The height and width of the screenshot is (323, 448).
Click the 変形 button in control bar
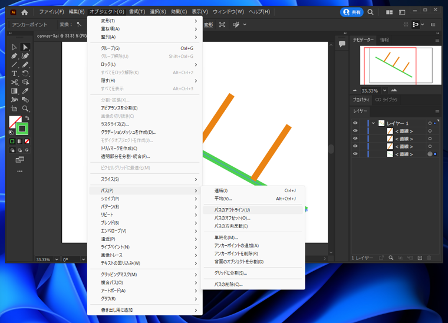(209, 25)
